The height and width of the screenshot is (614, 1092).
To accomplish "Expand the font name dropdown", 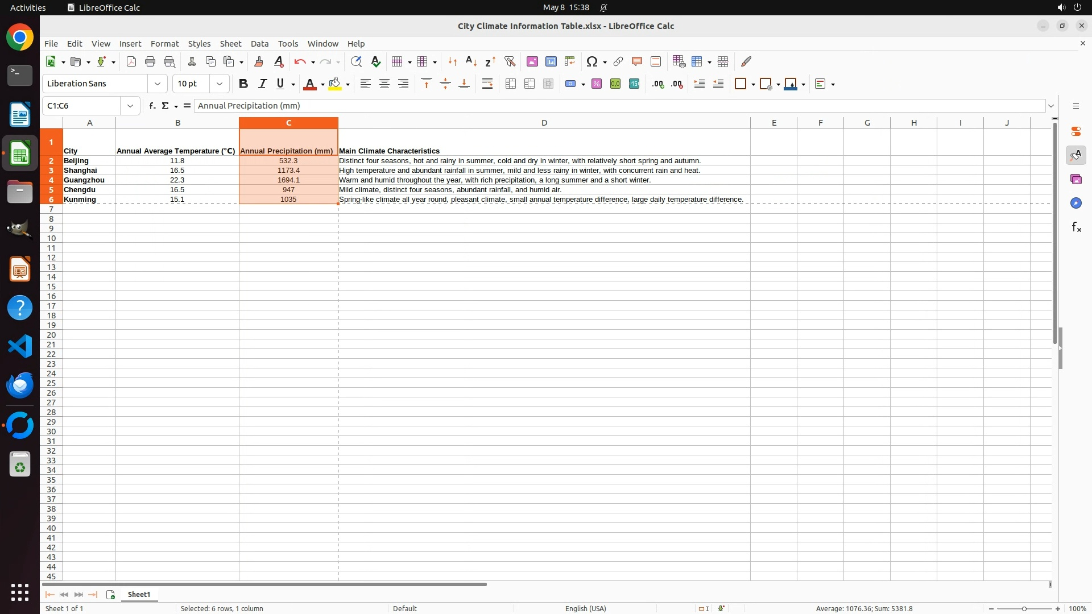I will [x=158, y=84].
